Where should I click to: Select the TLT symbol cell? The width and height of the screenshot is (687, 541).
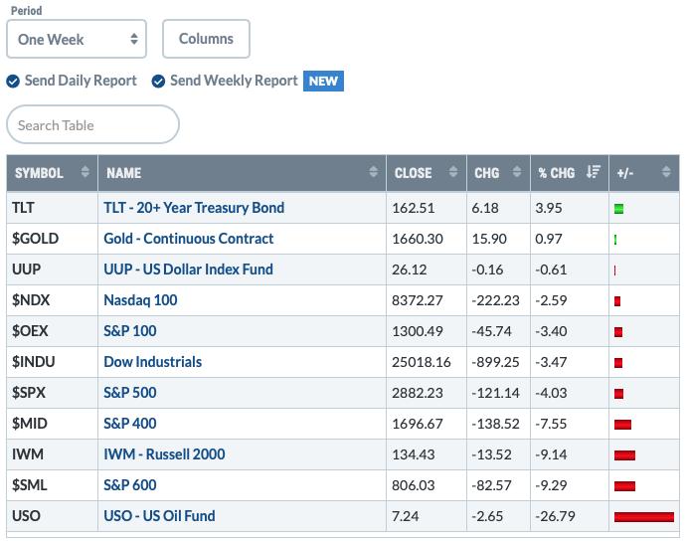click(52, 208)
